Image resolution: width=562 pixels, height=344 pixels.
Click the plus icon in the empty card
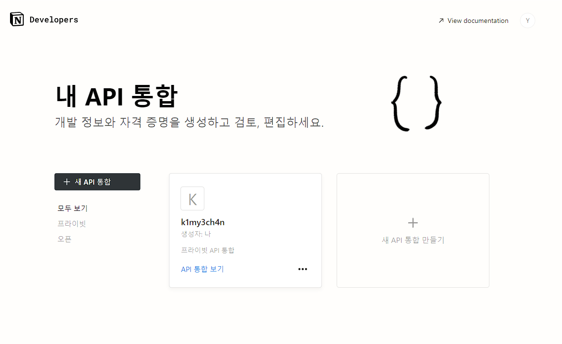(413, 223)
